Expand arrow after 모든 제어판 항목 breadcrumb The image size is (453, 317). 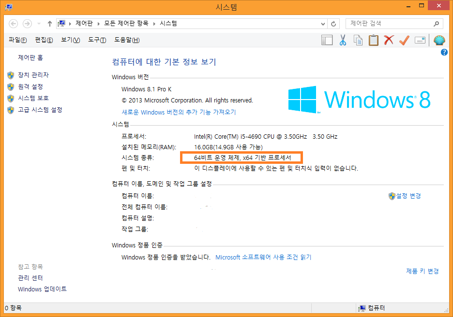coord(154,24)
